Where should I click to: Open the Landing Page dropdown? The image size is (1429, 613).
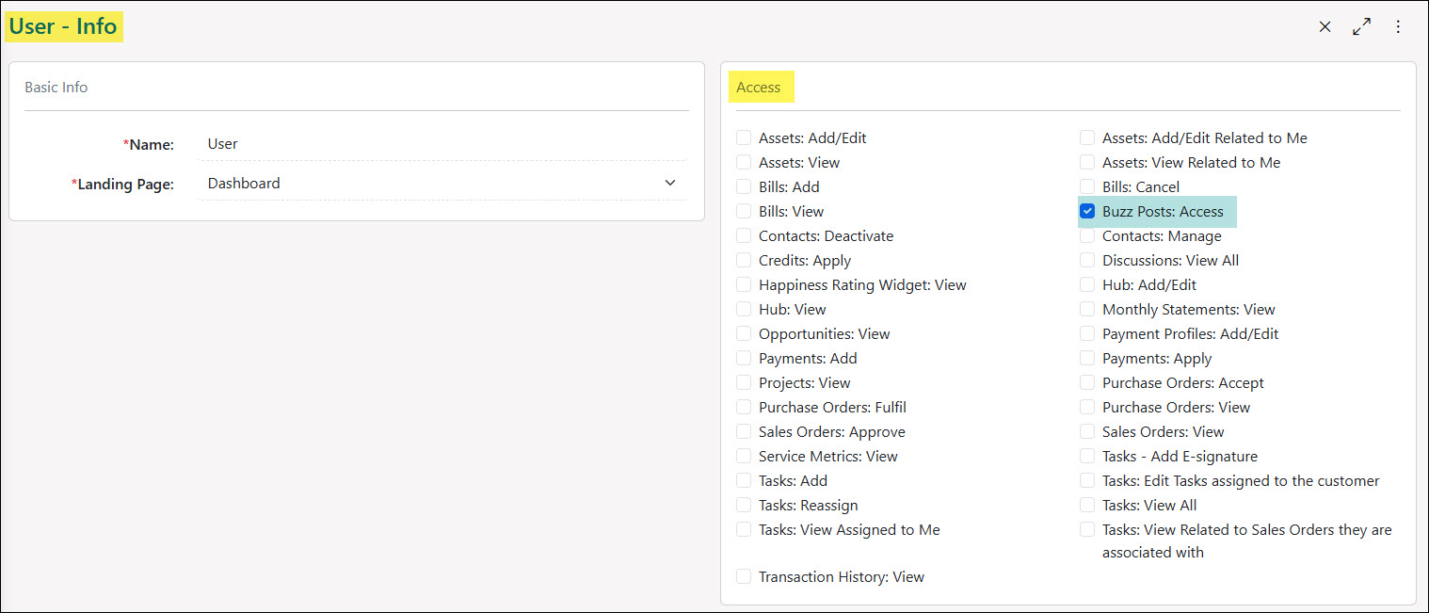(669, 183)
